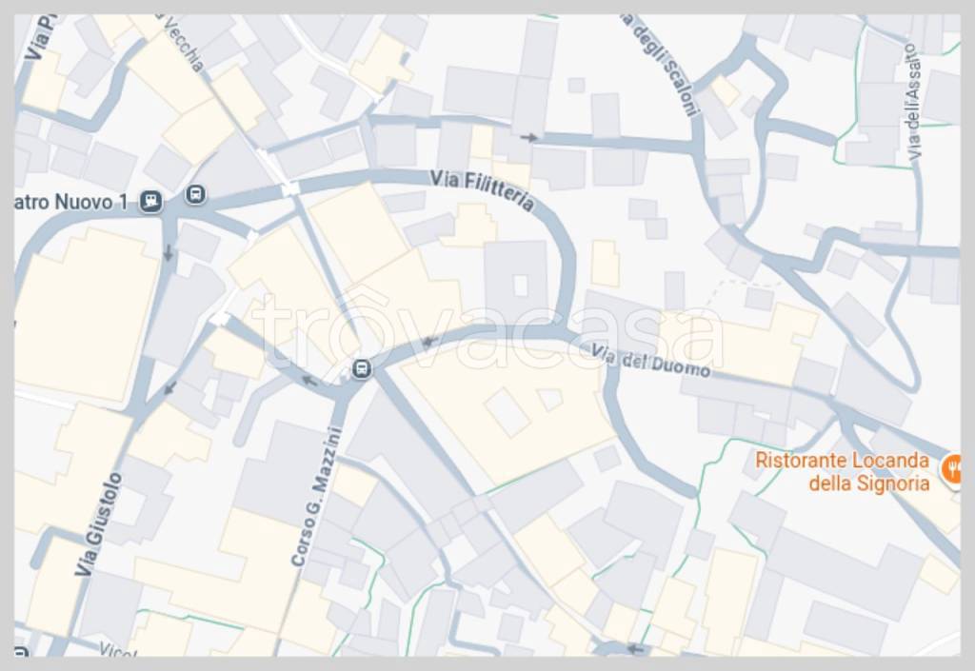Screen dimensions: 975x671
Task: Select the tram stop icon beside Teatro Nuovo 1
Action: point(150,202)
